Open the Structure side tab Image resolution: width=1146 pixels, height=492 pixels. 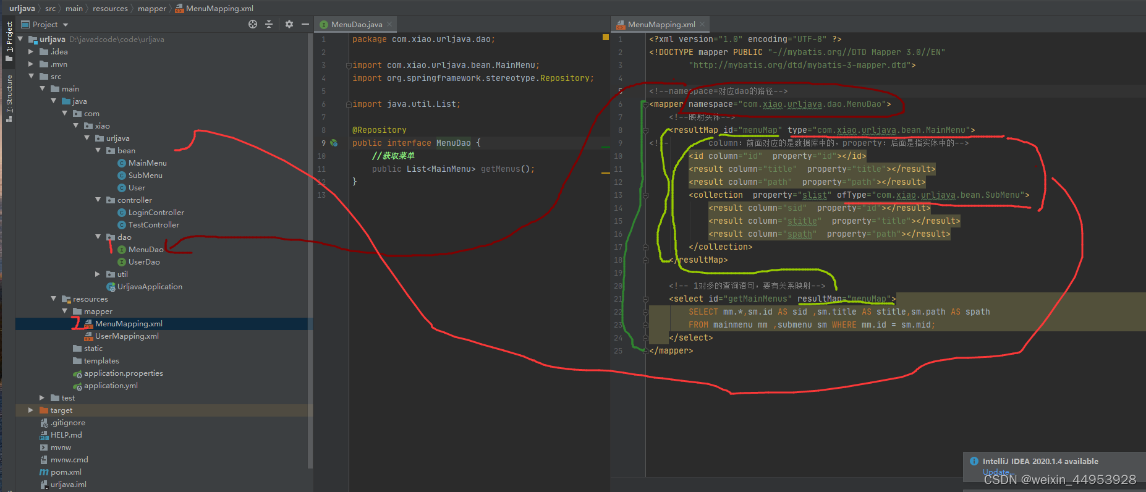tap(9, 98)
